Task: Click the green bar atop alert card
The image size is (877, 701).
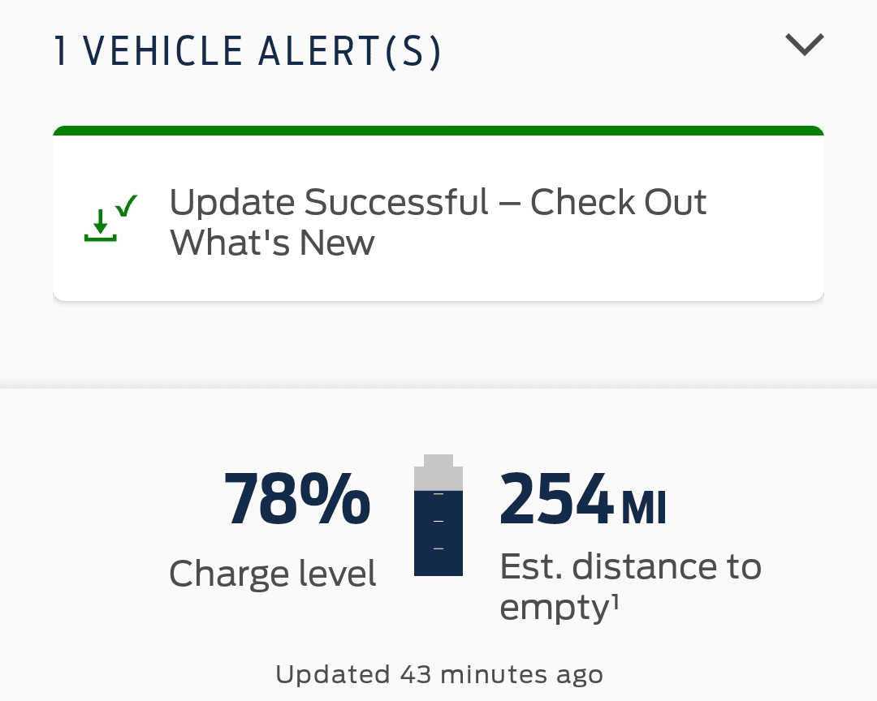Action: [x=438, y=131]
